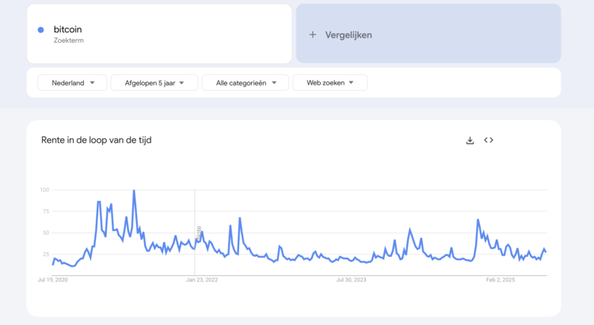Open the Nederland region dropdown
Viewport: 594px width, 325px height.
(x=72, y=83)
